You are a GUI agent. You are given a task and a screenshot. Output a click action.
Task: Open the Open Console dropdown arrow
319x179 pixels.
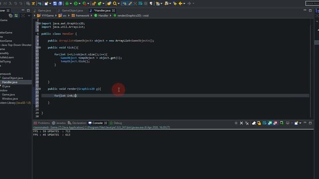click(x=300, y=123)
